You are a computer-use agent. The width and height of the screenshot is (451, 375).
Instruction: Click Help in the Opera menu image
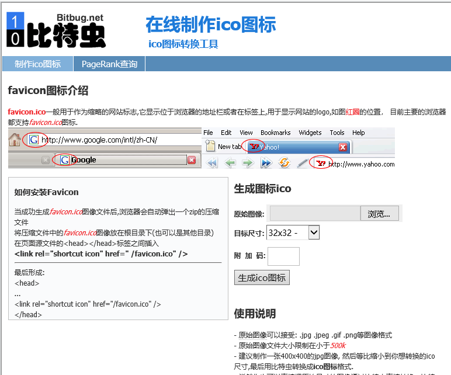coord(358,133)
